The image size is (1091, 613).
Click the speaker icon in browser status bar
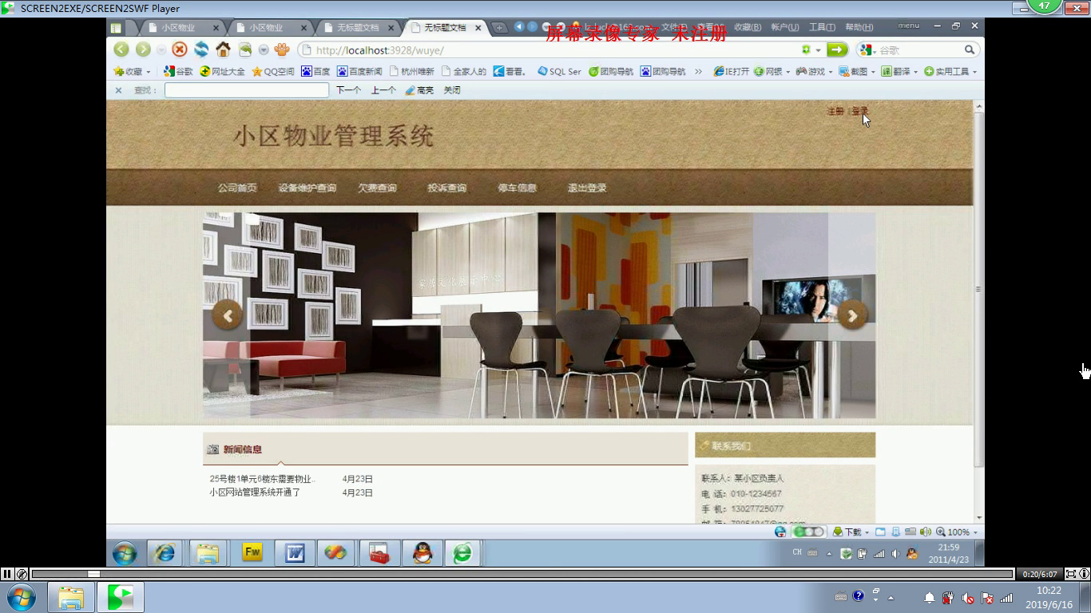point(925,532)
